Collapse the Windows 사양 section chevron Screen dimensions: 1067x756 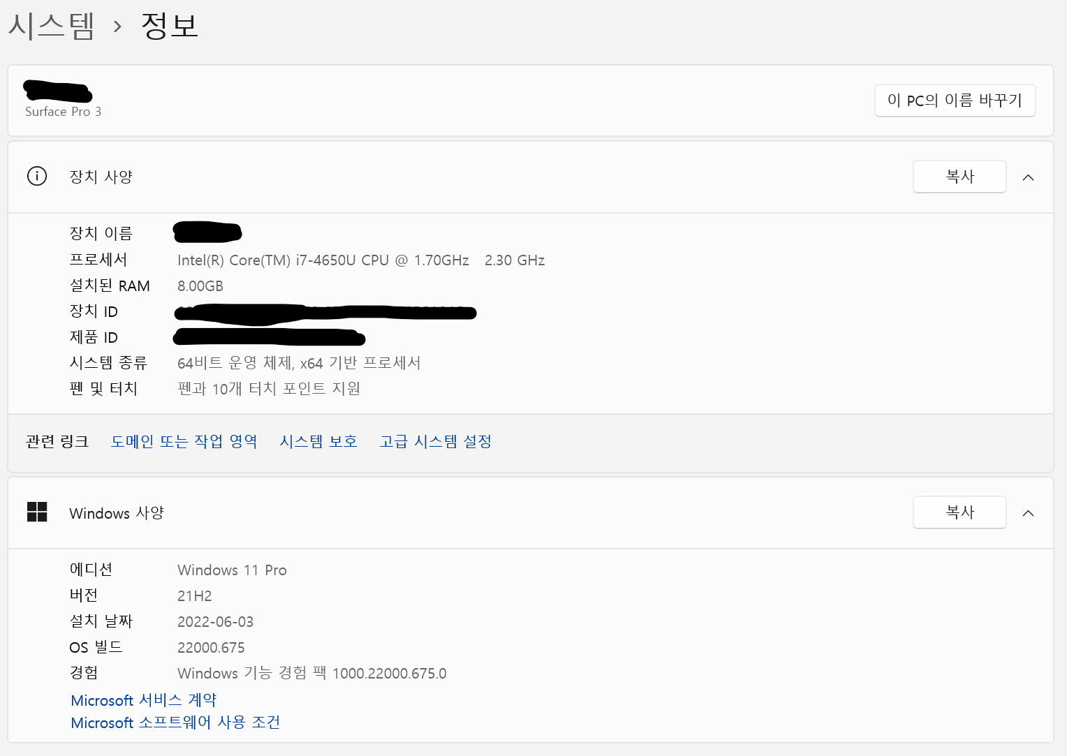point(1028,513)
